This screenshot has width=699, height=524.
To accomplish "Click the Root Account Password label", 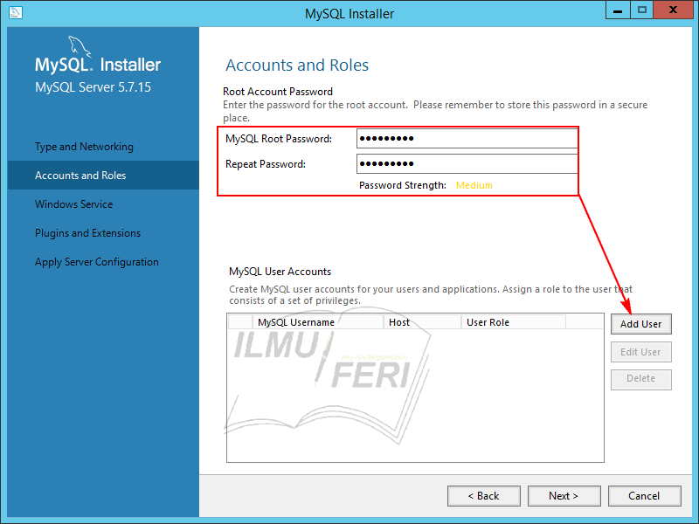I will 278,92.
